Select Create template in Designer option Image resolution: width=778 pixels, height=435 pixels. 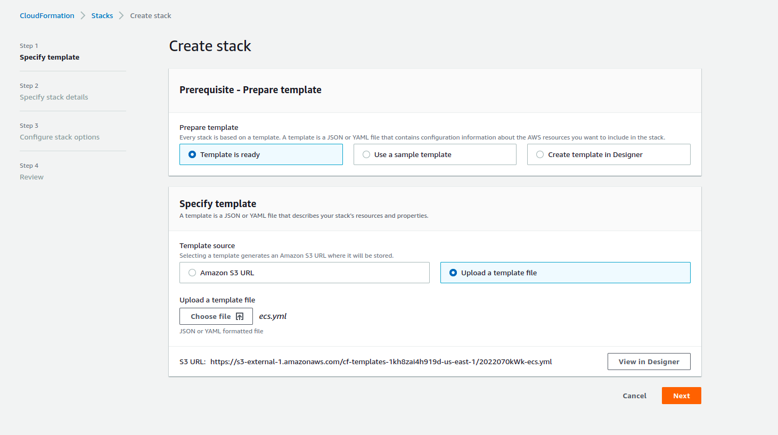[x=540, y=154]
